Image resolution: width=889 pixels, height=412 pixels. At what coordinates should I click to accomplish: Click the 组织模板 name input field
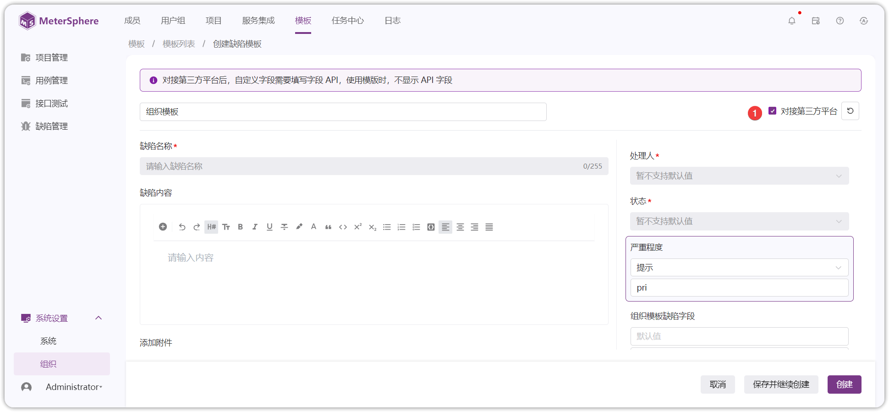343,112
